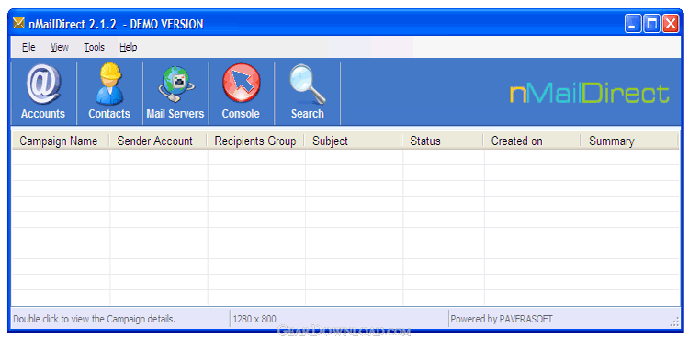The height and width of the screenshot is (339, 689).
Task: Open the Help menu
Action: pos(129,47)
